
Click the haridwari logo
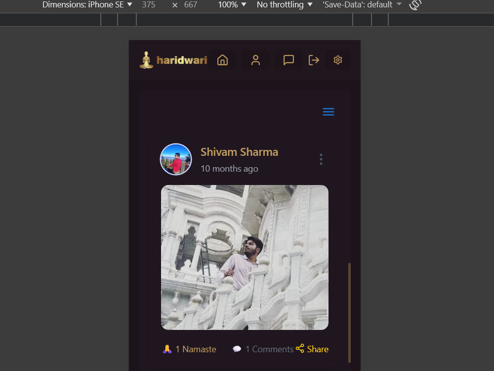(x=173, y=60)
